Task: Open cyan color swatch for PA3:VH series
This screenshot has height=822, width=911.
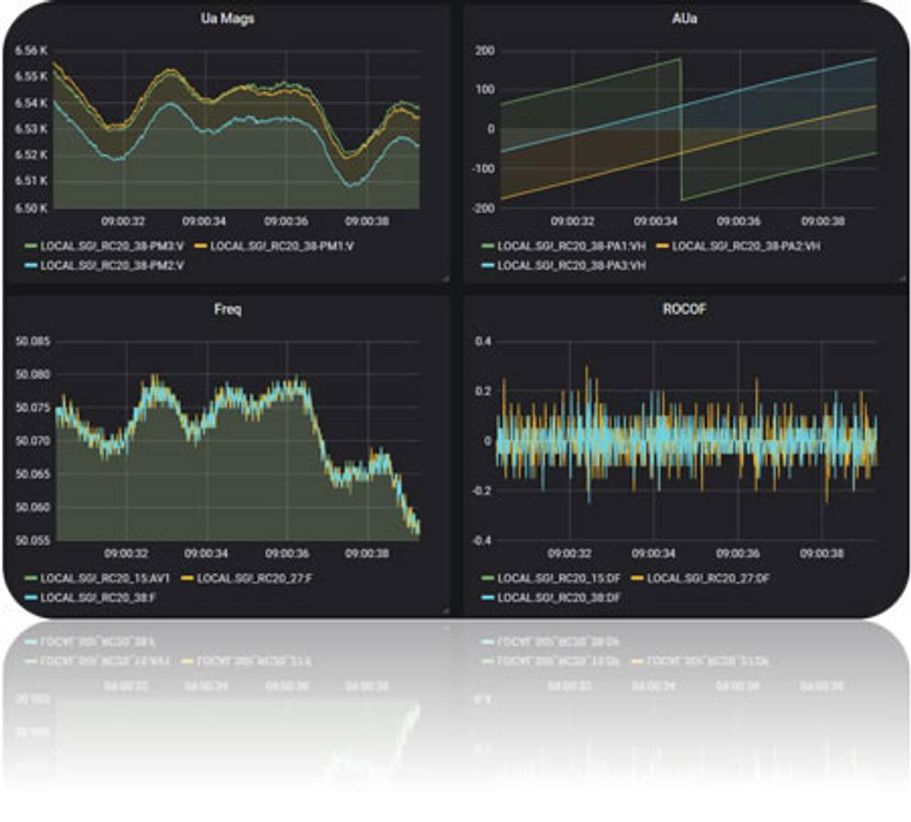Action: (488, 266)
